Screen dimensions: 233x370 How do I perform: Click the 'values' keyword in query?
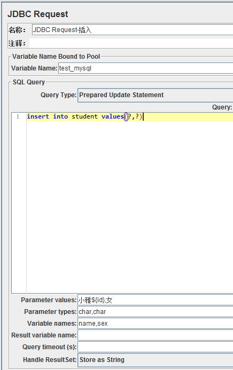point(113,116)
